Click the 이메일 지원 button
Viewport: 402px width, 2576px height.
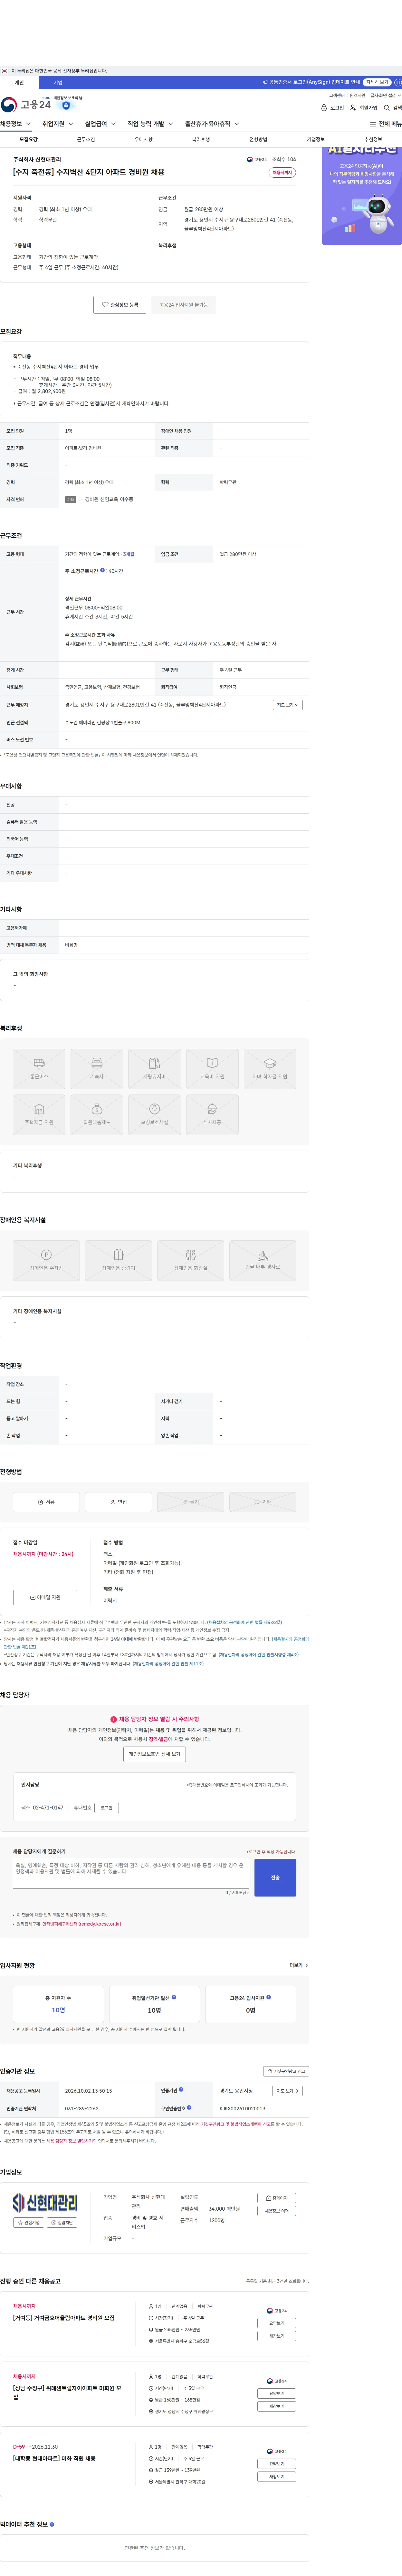click(x=45, y=1597)
